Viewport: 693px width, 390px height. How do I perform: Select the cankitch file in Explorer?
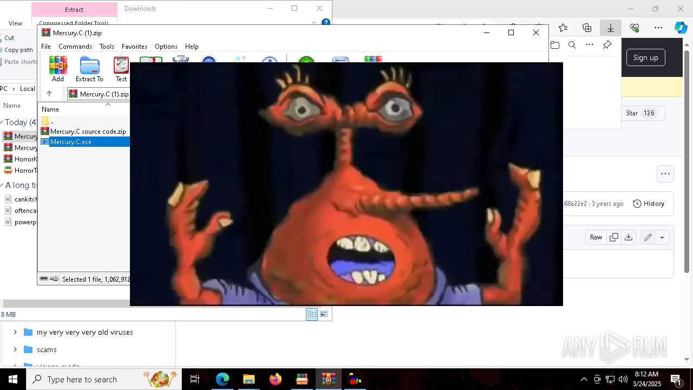click(x=21, y=199)
